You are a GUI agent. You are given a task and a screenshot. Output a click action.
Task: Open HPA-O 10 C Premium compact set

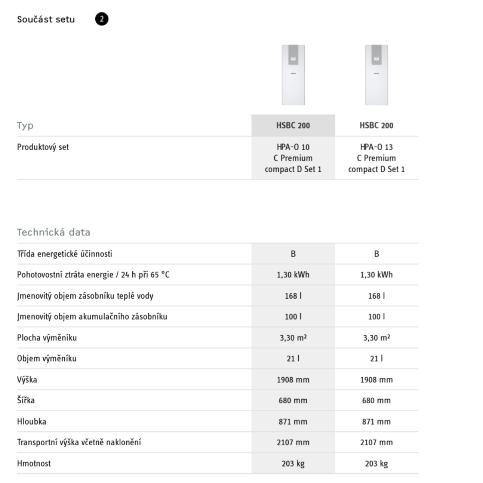click(x=293, y=158)
